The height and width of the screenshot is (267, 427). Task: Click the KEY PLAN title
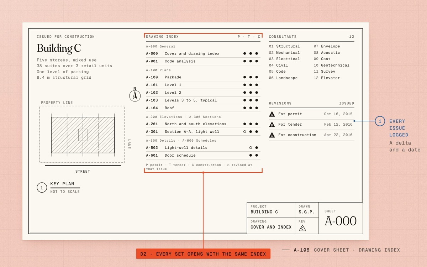click(62, 184)
